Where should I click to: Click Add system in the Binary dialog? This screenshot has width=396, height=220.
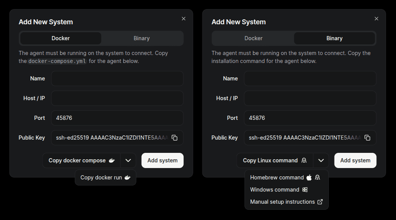pyautogui.click(x=355, y=160)
